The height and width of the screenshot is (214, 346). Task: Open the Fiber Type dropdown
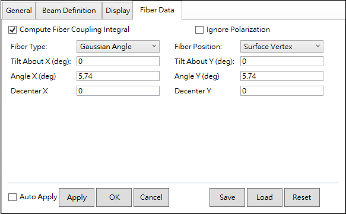coord(118,46)
